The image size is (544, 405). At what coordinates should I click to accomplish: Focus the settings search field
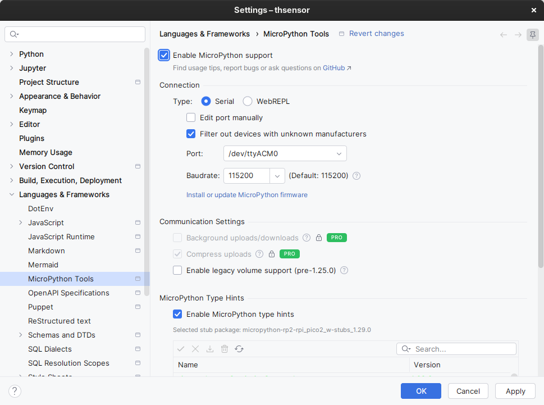[75, 34]
